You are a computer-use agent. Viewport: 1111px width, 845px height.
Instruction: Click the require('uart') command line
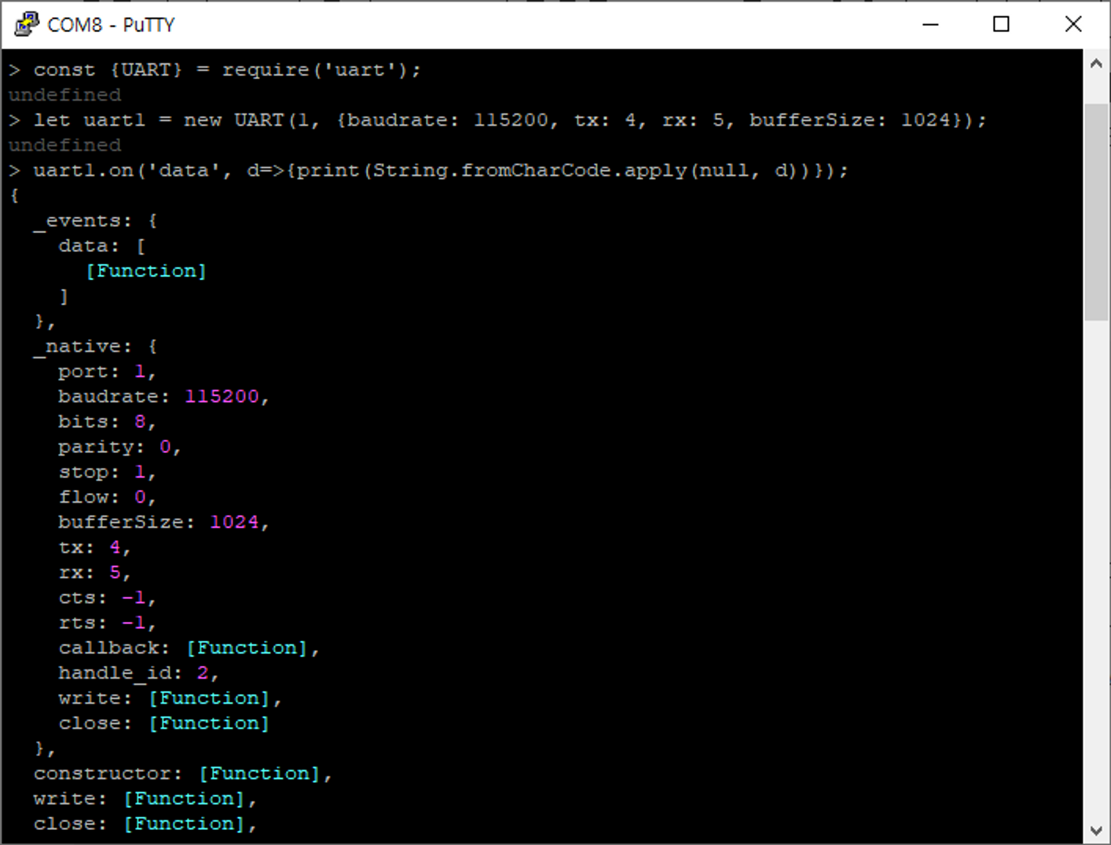click(217, 69)
